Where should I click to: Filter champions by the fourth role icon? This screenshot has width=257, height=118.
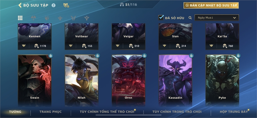[x=73, y=18]
